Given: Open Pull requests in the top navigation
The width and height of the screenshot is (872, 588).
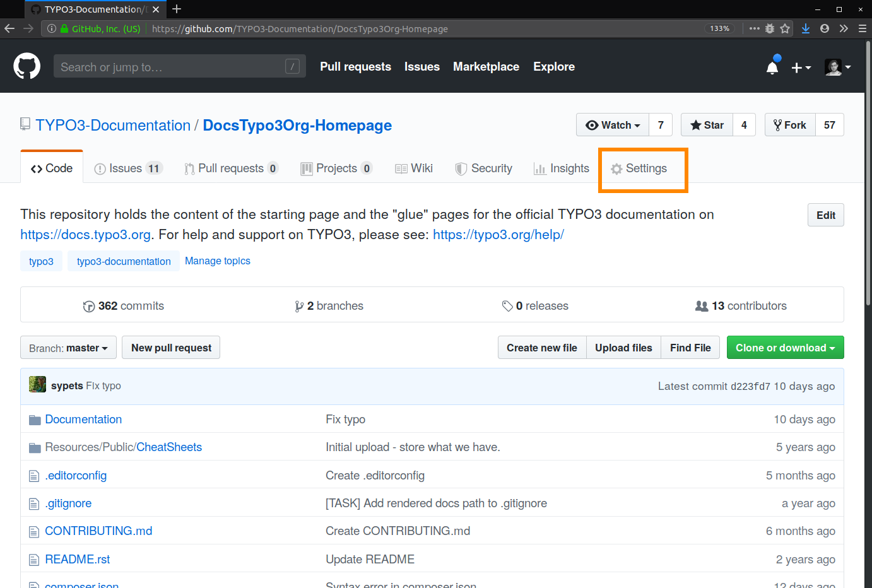Looking at the screenshot, I should coord(355,66).
